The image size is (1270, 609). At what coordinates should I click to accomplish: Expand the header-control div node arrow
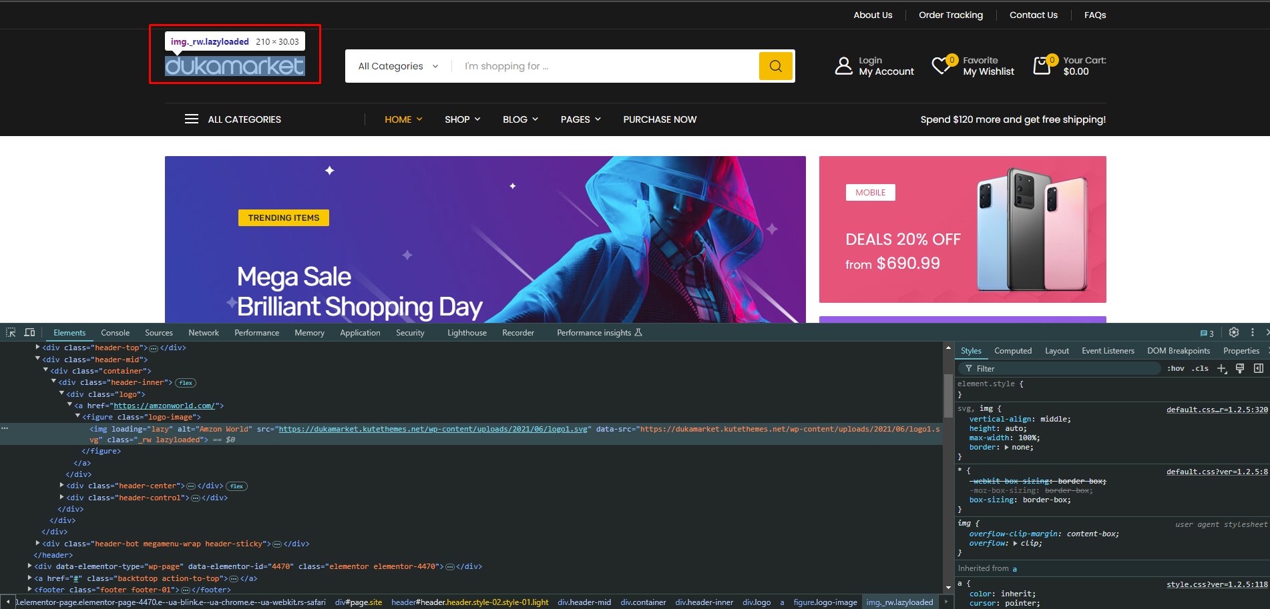point(61,497)
